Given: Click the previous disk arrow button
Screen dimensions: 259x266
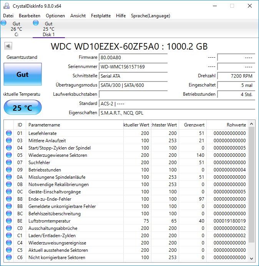Looking at the screenshot, I should 8,46.
